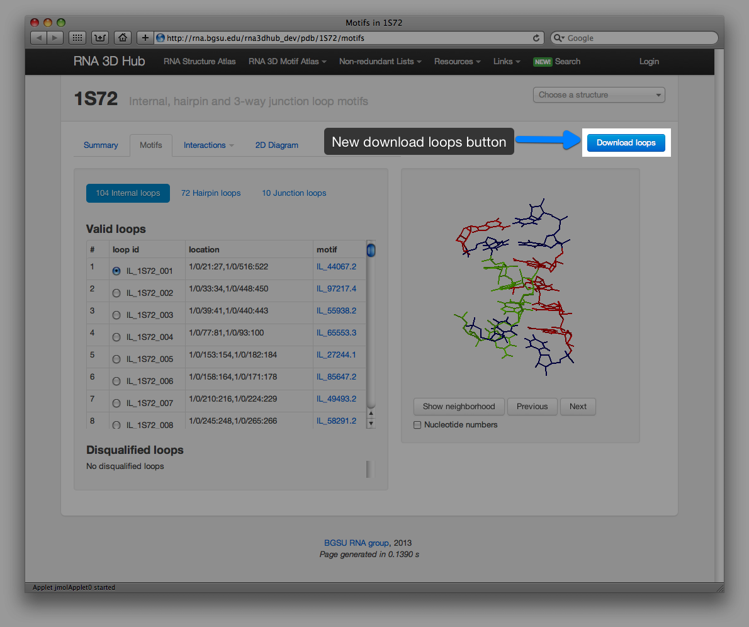Expand the RNA 3D Motif Atlas menu
This screenshot has height=627, width=749.
(287, 62)
